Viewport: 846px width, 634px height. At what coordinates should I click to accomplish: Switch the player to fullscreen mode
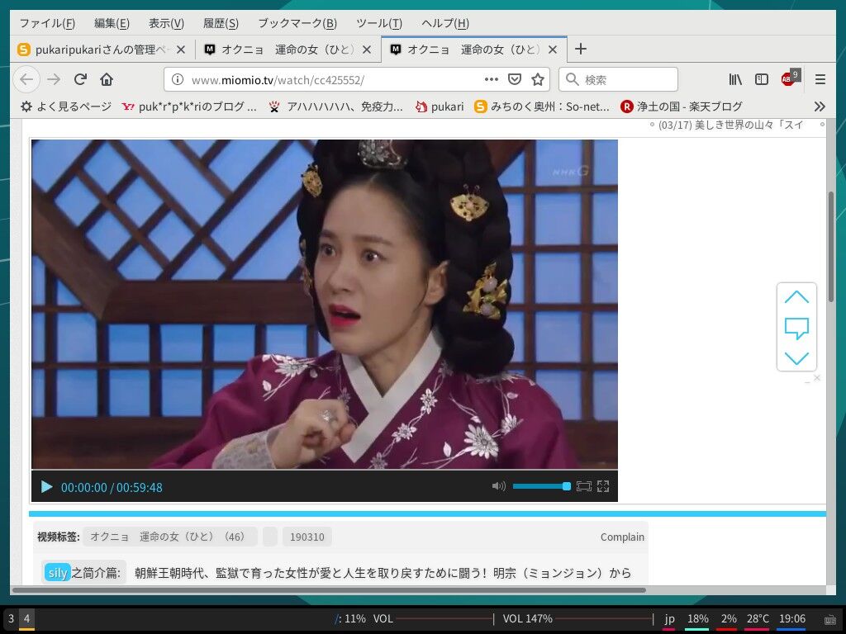pos(602,487)
